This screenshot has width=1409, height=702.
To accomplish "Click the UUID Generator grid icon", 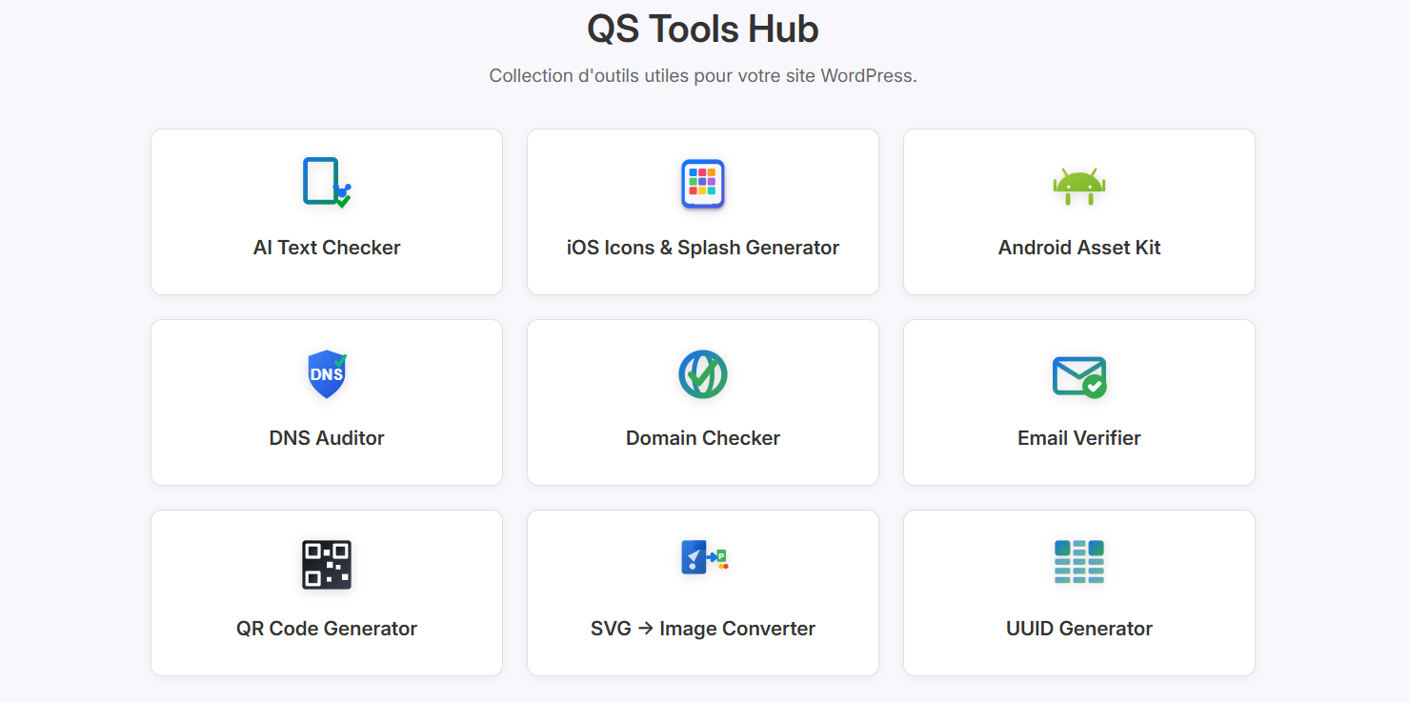I will pyautogui.click(x=1078, y=564).
